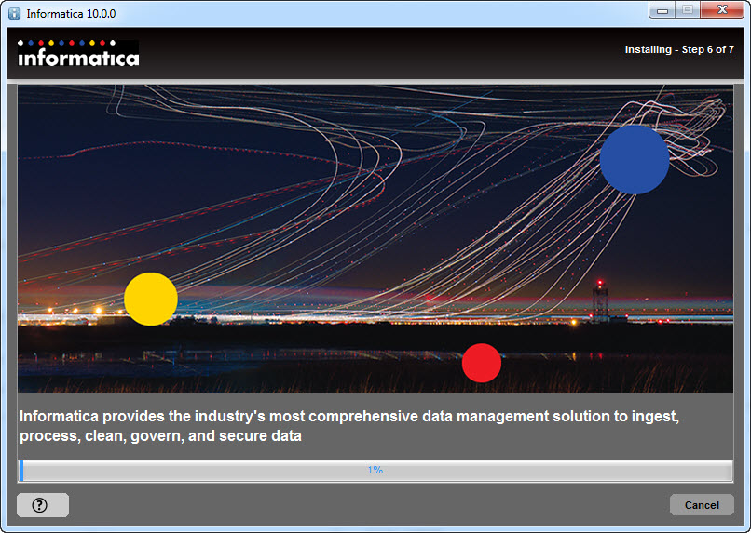Image resolution: width=751 pixels, height=533 pixels.
Task: Click the 1% progress label
Action: point(375,471)
